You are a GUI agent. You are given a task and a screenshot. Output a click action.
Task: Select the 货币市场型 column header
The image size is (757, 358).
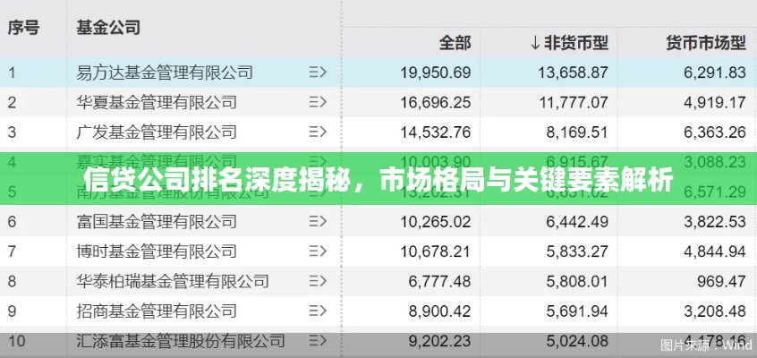click(x=706, y=42)
